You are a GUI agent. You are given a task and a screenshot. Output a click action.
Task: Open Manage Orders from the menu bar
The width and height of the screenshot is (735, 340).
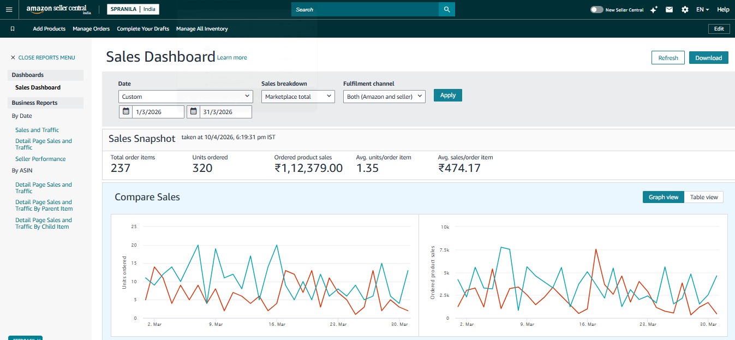pos(91,29)
